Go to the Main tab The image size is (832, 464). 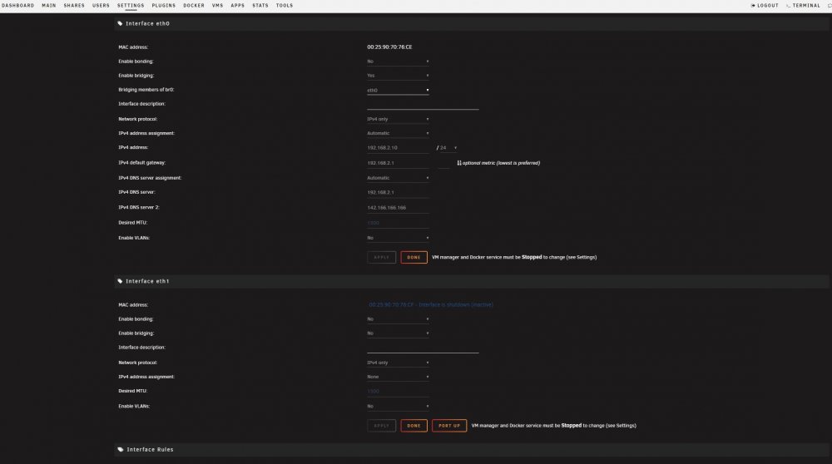pos(49,5)
